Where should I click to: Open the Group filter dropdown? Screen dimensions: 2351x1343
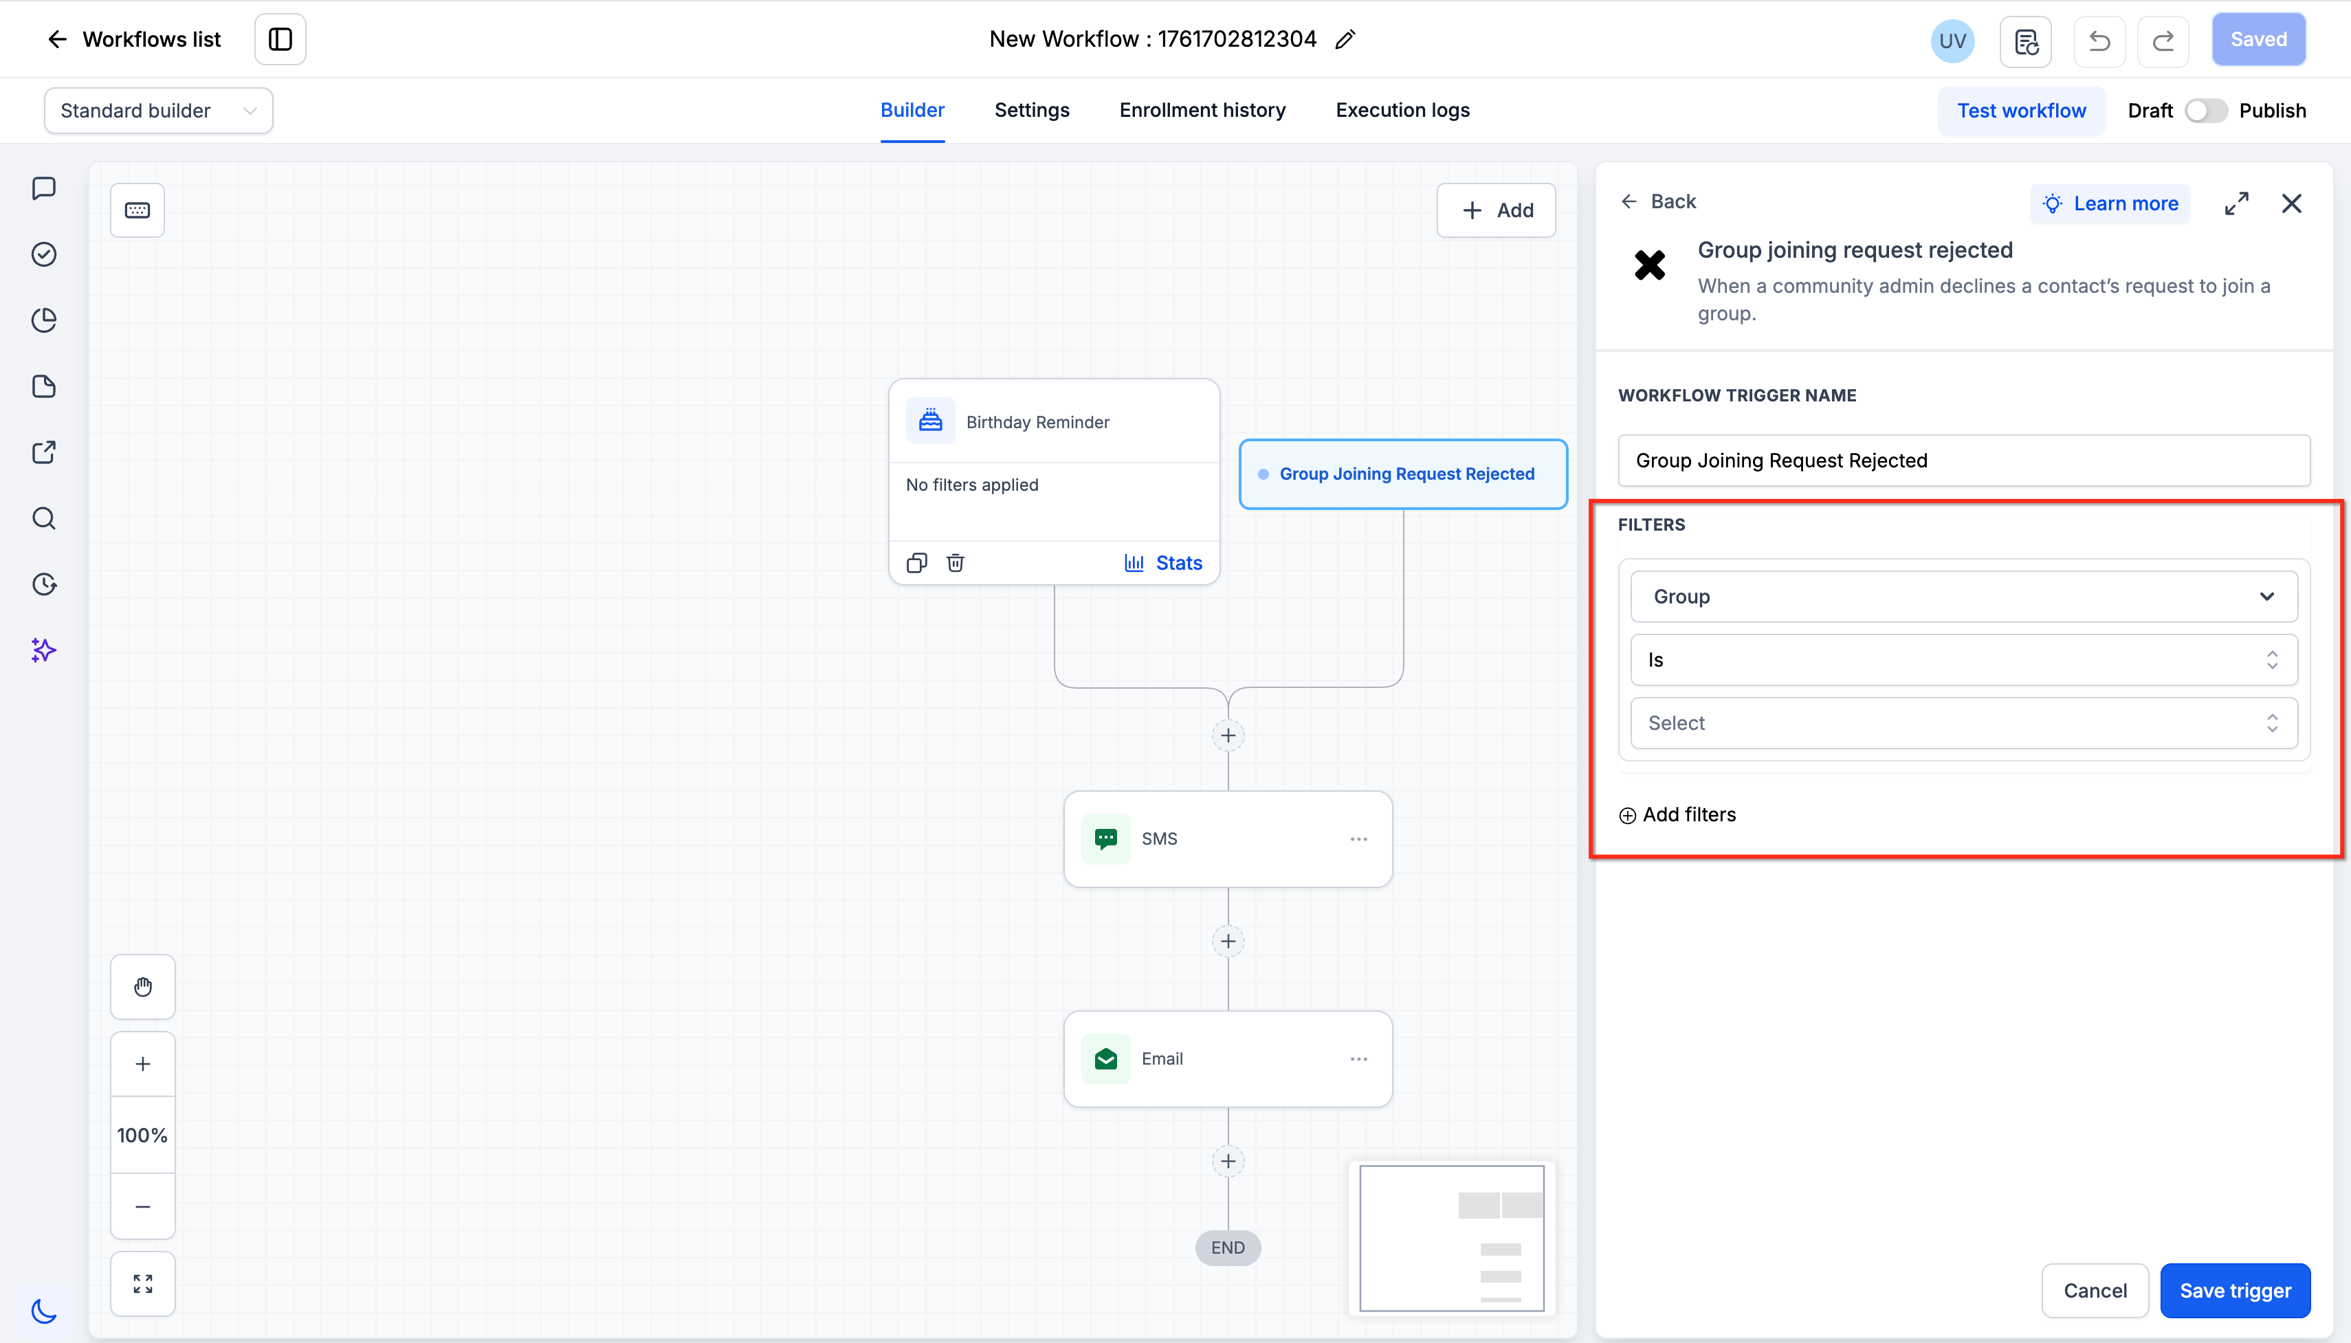pyautogui.click(x=1965, y=597)
